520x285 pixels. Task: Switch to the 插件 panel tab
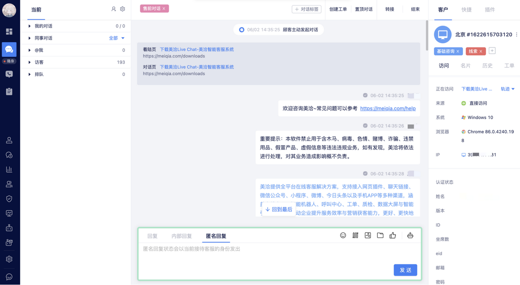[x=490, y=10]
